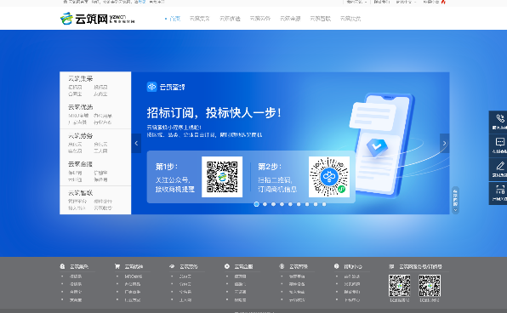Image resolution: width=507 pixels, height=313 pixels.
Task: Click the phone contact icon in right sidebar
Action: (500, 119)
